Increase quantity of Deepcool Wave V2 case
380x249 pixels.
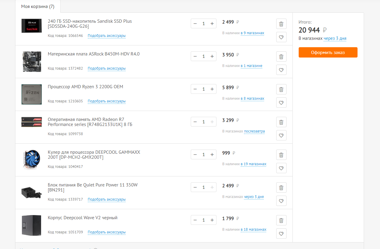212,220
